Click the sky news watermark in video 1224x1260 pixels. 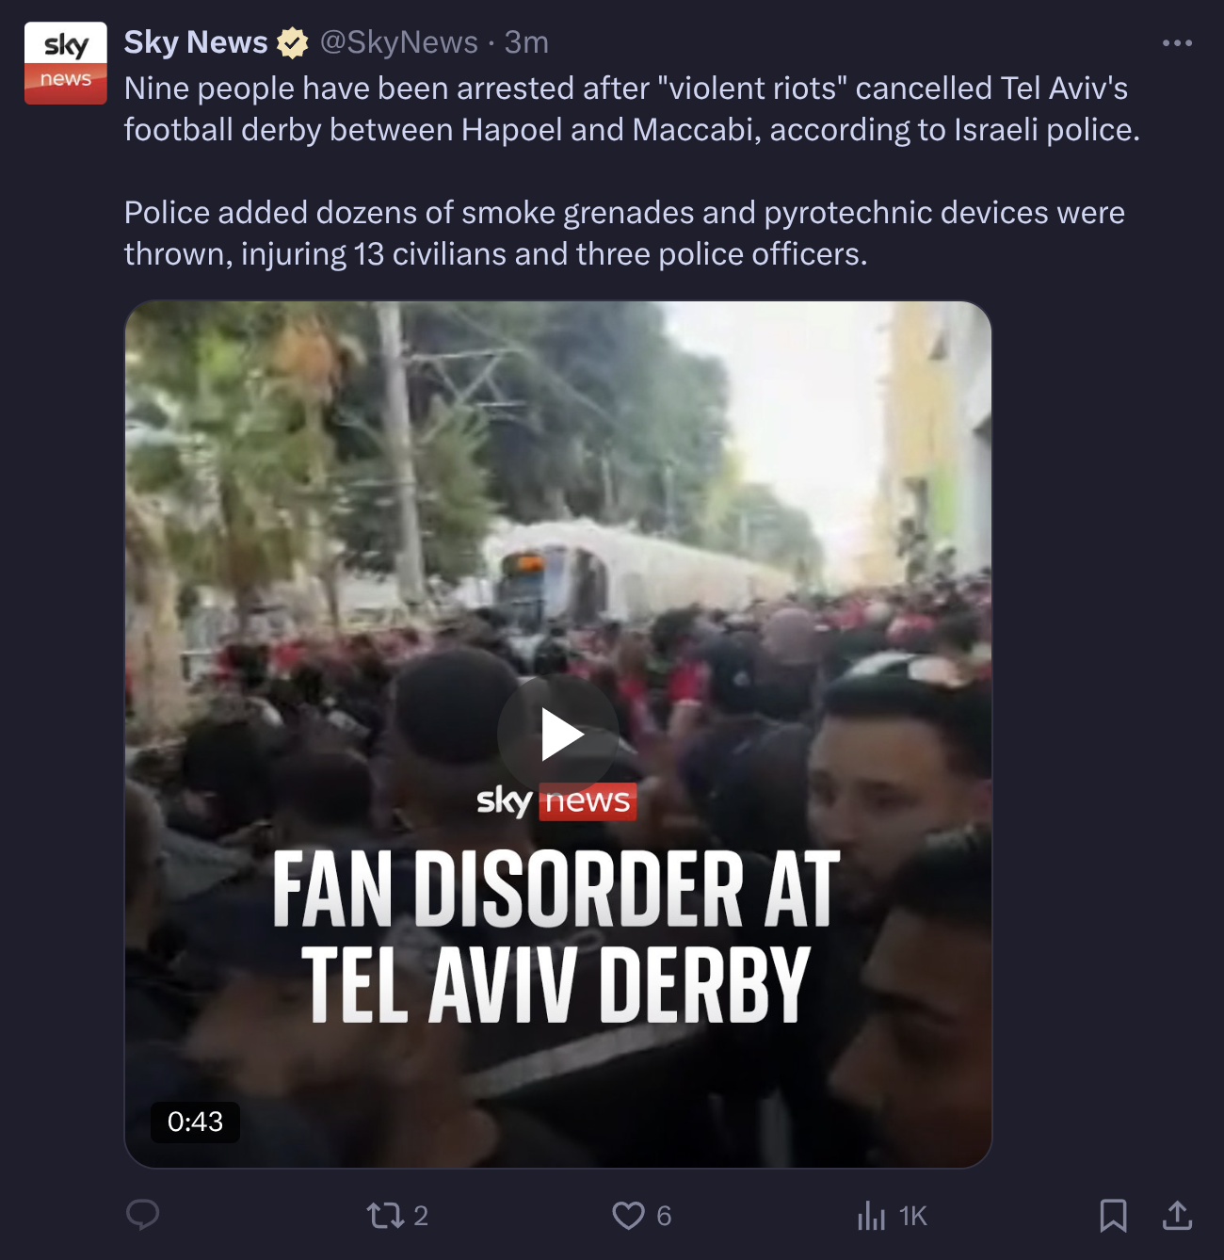click(x=556, y=801)
